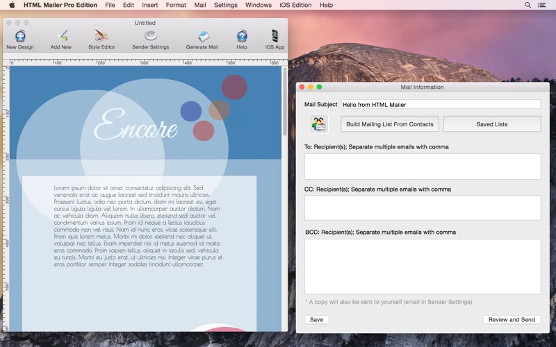Viewport: 556px width, 347px height.
Task: Open the File menu
Action: 110,5
